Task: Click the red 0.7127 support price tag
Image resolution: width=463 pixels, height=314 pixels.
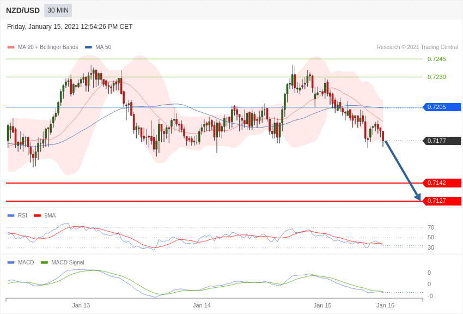Action: [x=442, y=201]
